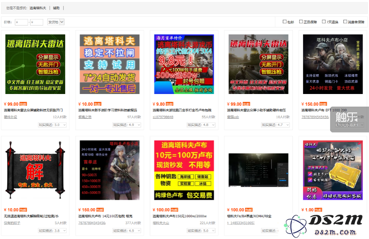The image size is (369, 239).
Task: Expand 如实描述 5.0 dropdown for 塔科夫大山 shop
Action: coord(201,231)
